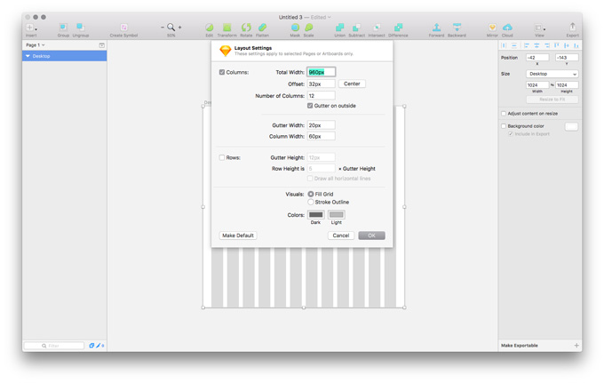
Task: Select Stroke Outline visuals option
Action: 311,202
